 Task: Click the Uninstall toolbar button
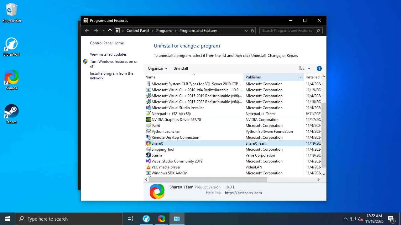pos(181,68)
